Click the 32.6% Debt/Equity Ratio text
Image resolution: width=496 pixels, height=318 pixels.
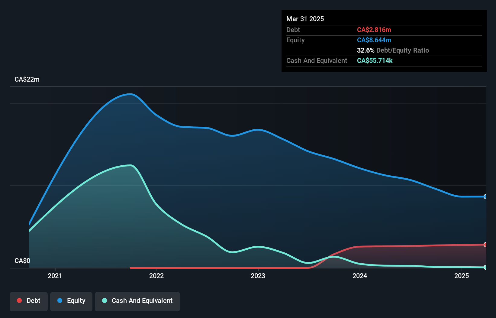pos(393,50)
